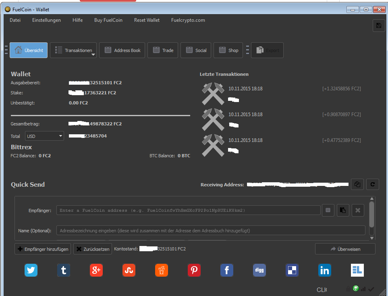Screen dimensions: 388x296
Task: Open the Hilfe menu
Action: (77, 20)
